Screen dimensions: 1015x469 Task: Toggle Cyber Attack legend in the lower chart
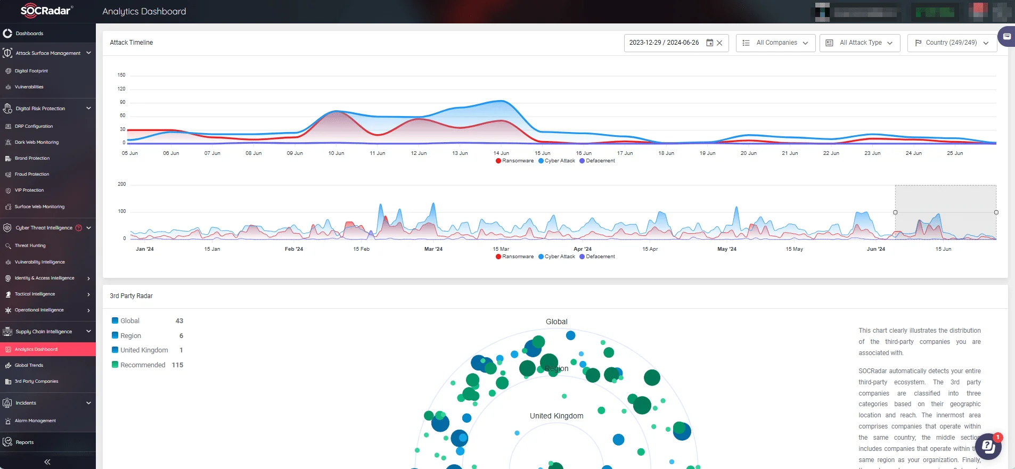coord(556,257)
